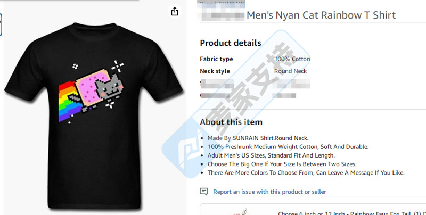
Task: Click the 100% Cotton value
Action: (x=292, y=59)
